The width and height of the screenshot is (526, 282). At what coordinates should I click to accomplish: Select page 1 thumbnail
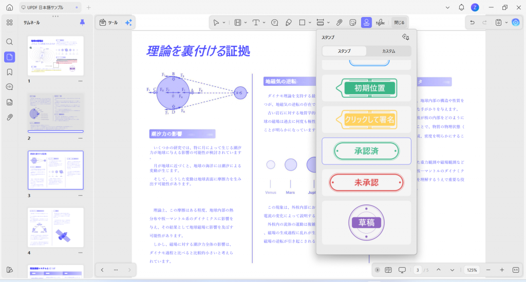coord(55,56)
